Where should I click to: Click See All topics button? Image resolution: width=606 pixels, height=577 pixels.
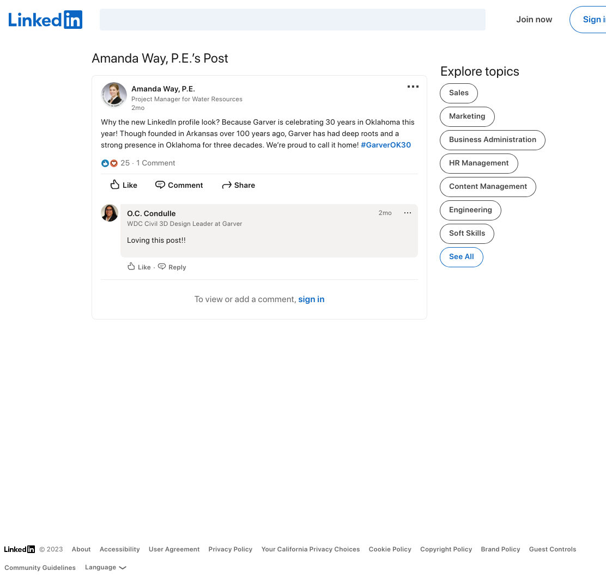coord(462,257)
